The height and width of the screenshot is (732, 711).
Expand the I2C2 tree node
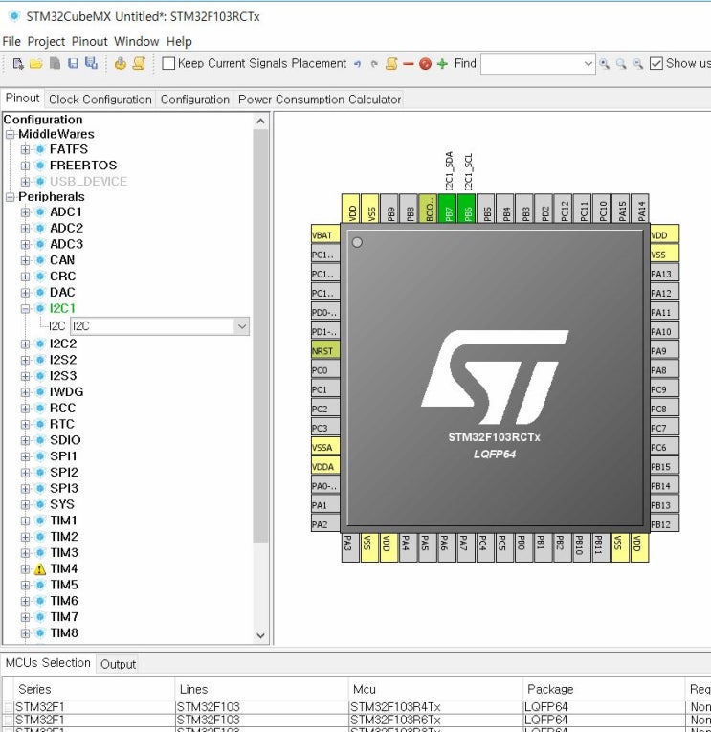25,344
